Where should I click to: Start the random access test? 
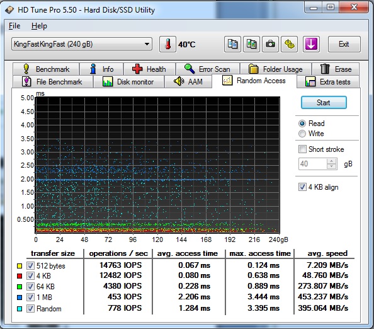324,103
